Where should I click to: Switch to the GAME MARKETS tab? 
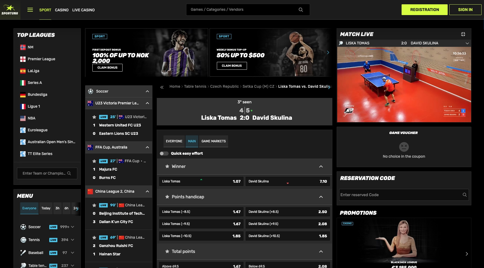pos(213,141)
